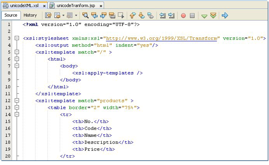Switch to the History view
269x165 pixels.
[30, 15]
